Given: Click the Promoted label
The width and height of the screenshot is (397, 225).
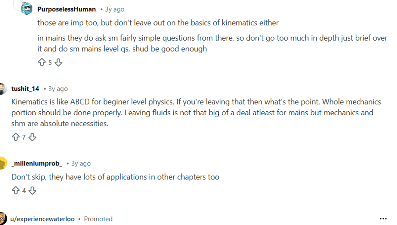Looking at the screenshot, I should click(98, 219).
